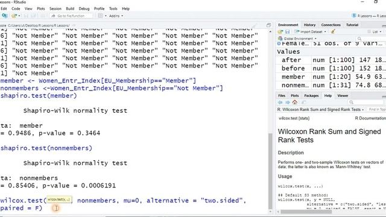Screen dimensions: 386x217
Task: Select the 'nonmem...' variable row
Action: click(x=331, y=85)
